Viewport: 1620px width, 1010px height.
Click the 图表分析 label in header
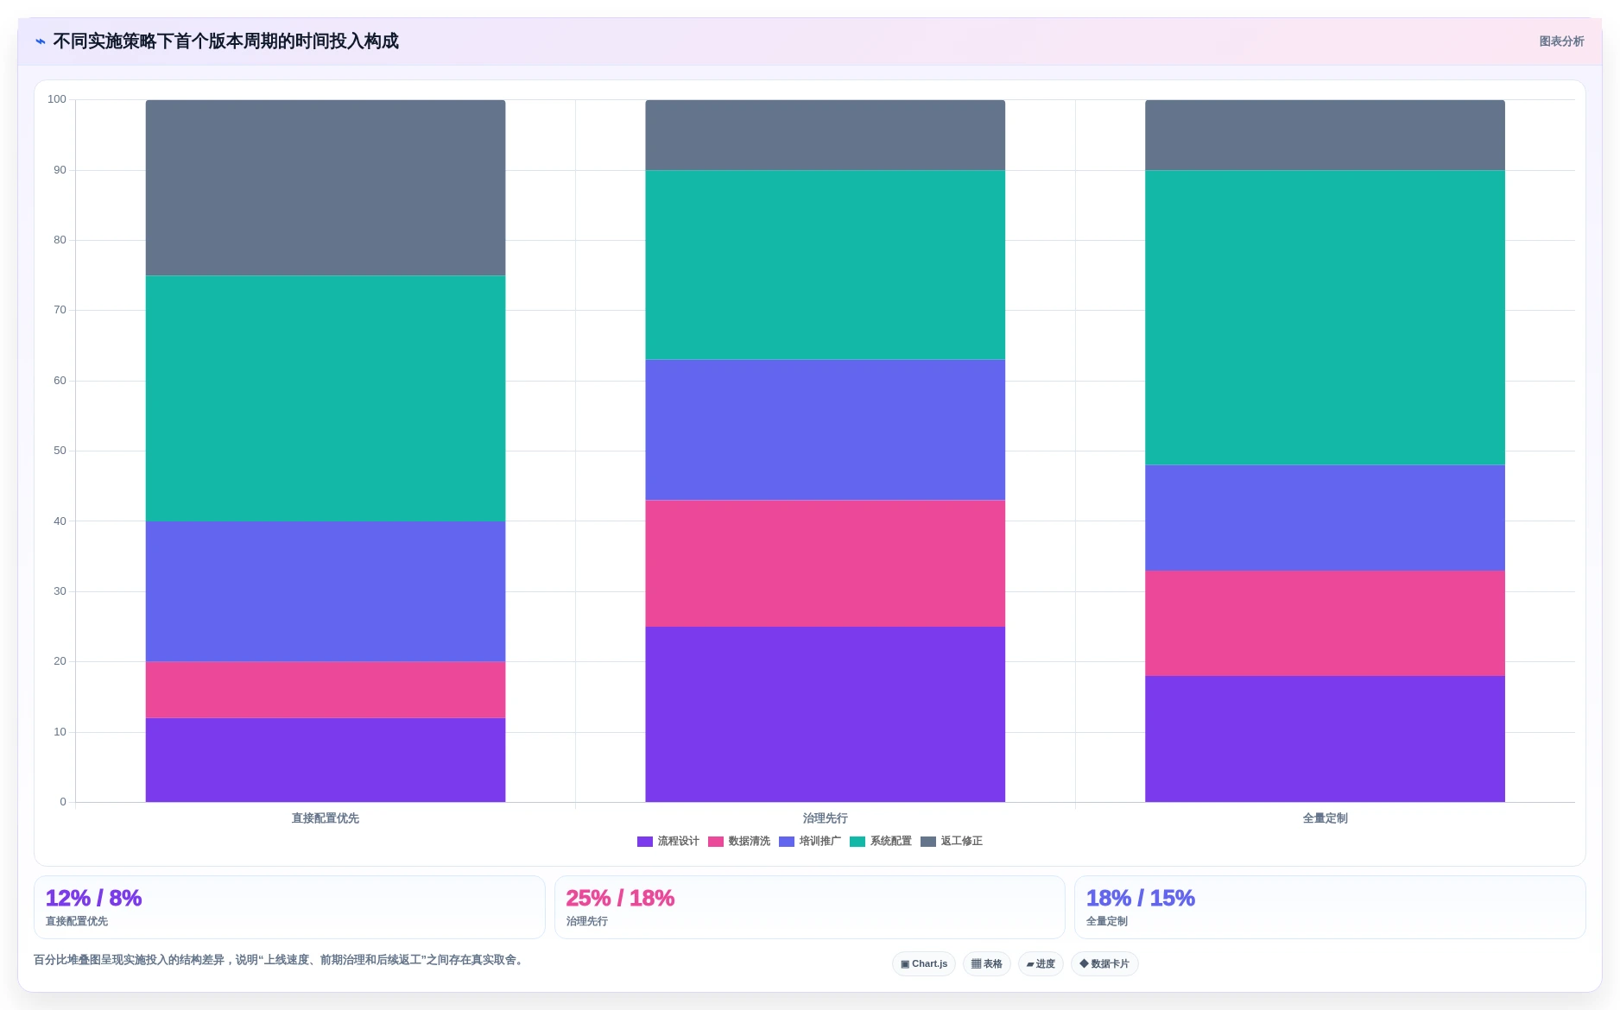click(1561, 41)
